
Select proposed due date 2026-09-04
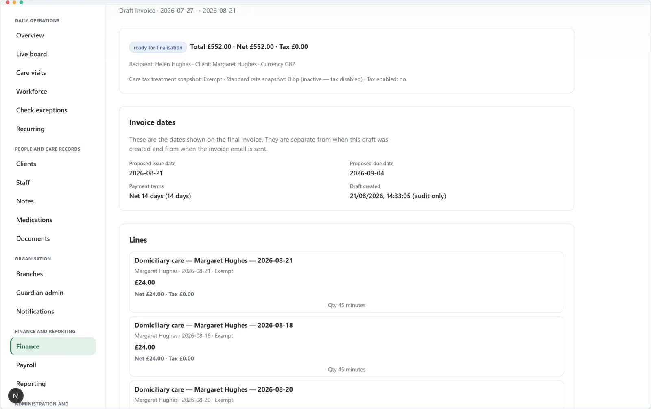367,173
